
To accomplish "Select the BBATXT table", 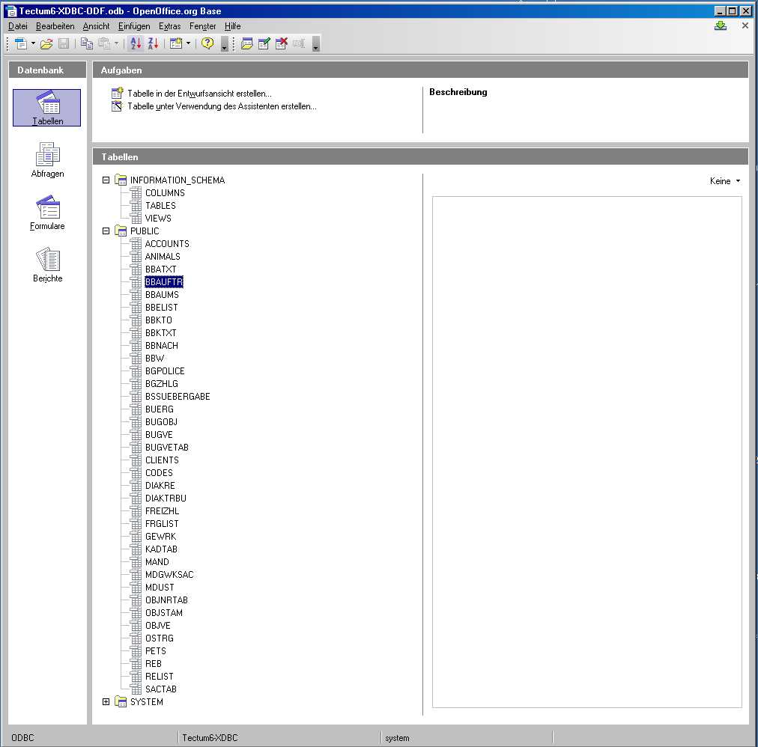I will pos(161,269).
